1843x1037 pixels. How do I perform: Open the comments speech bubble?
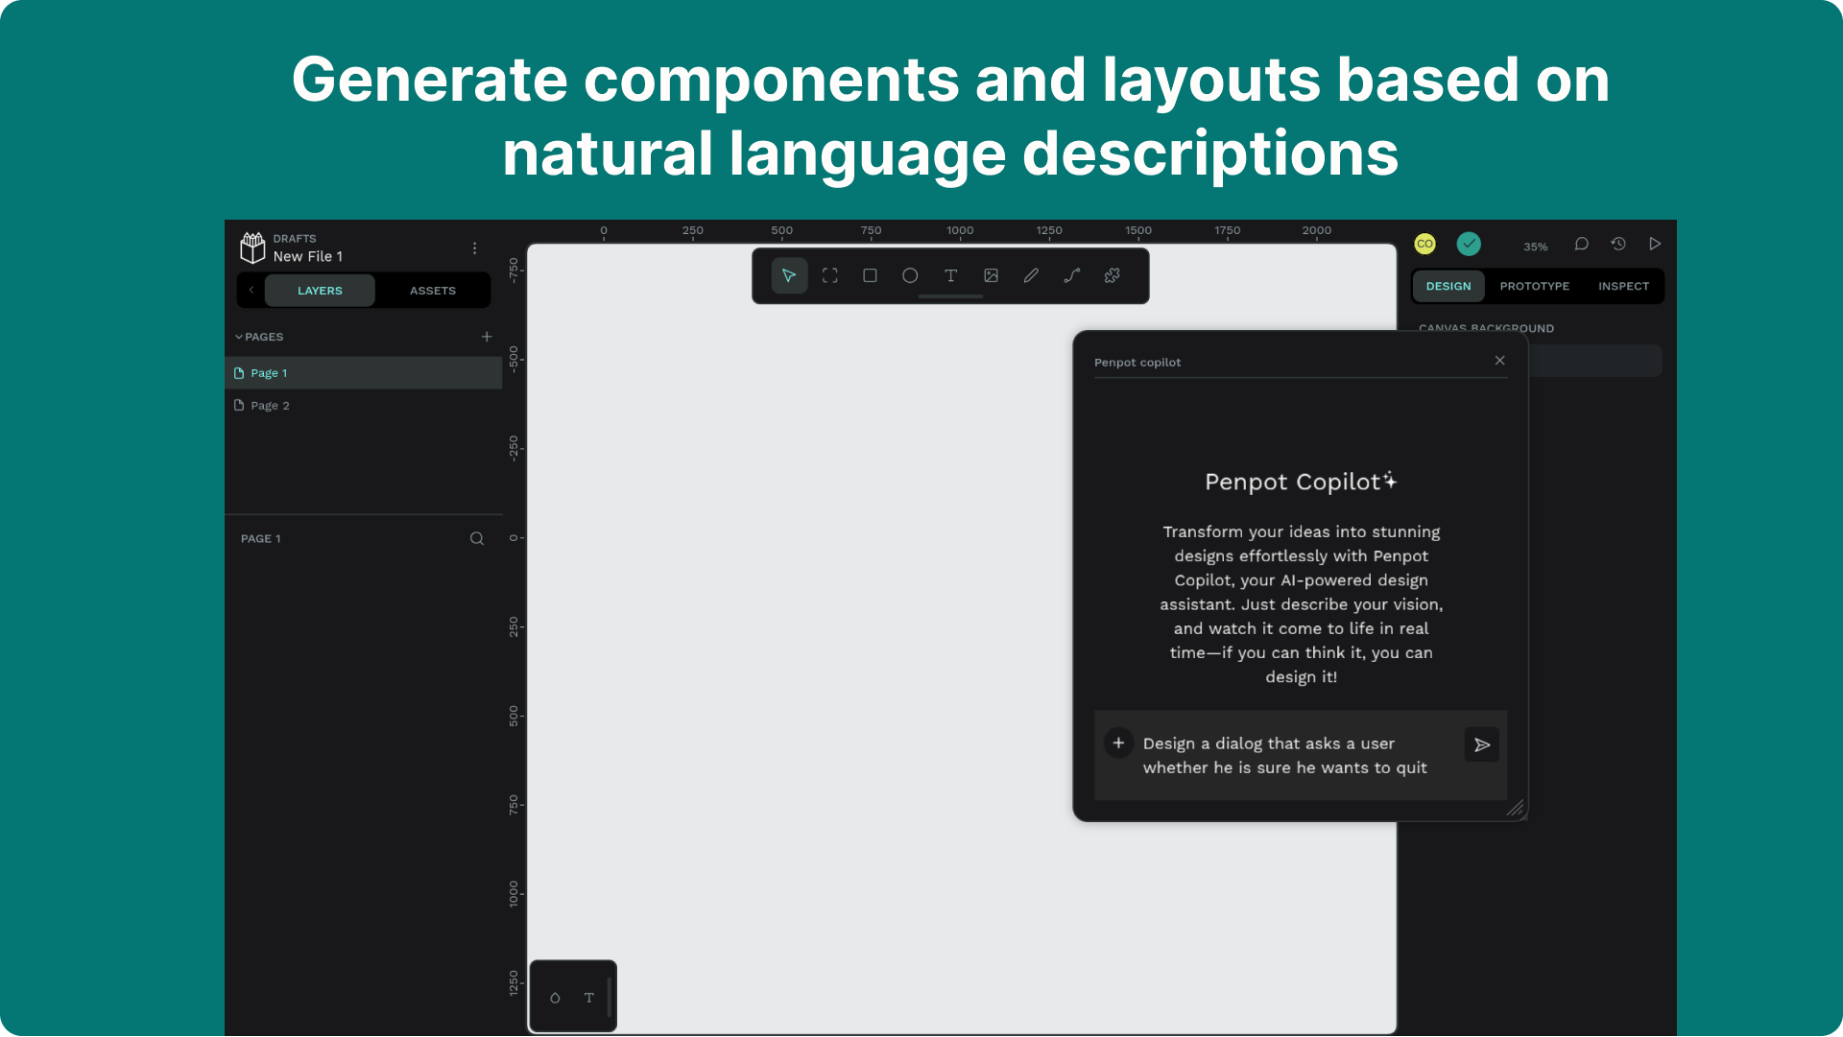tap(1581, 245)
